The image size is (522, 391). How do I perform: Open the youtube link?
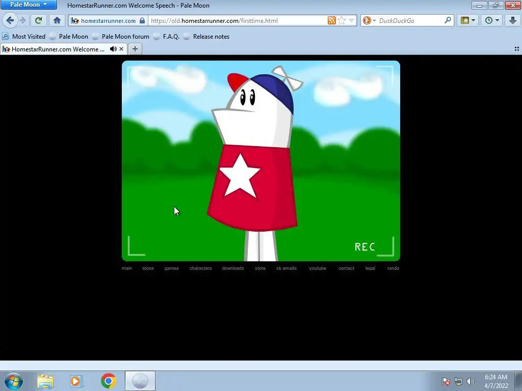pos(318,268)
